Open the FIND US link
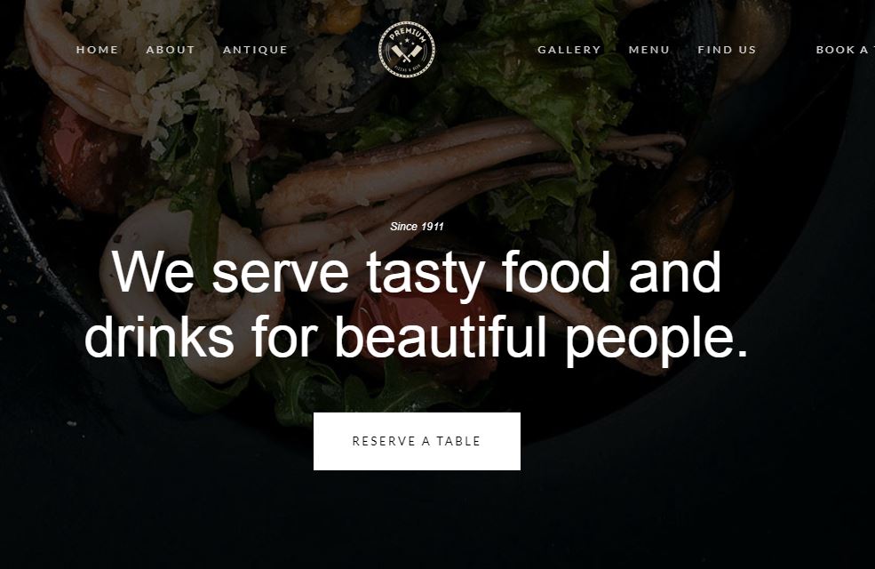Image resolution: width=875 pixels, height=569 pixels. coord(728,50)
